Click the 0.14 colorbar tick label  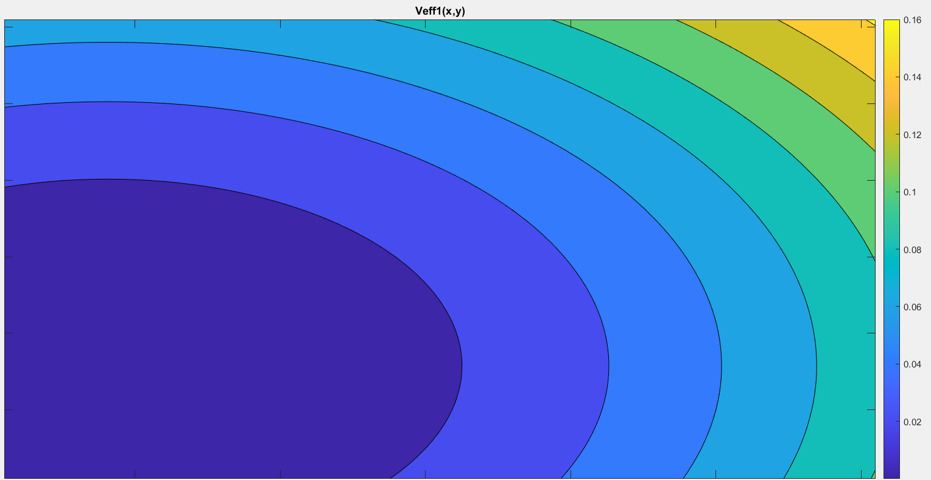coord(912,77)
